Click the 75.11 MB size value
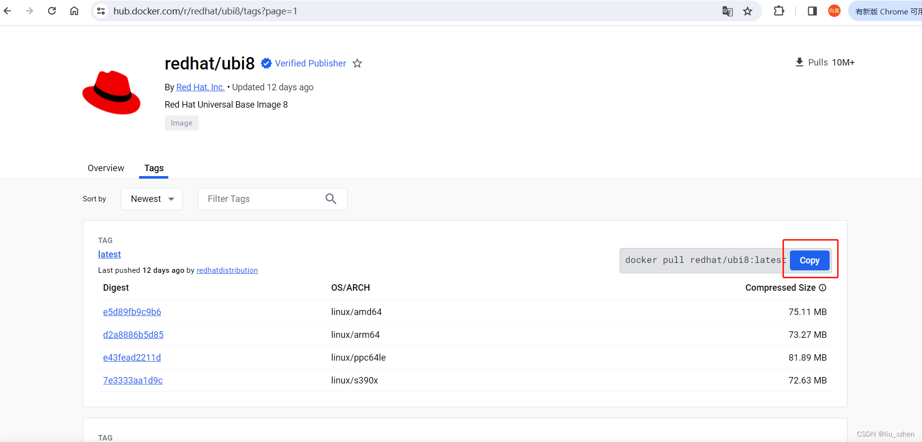 pos(808,312)
